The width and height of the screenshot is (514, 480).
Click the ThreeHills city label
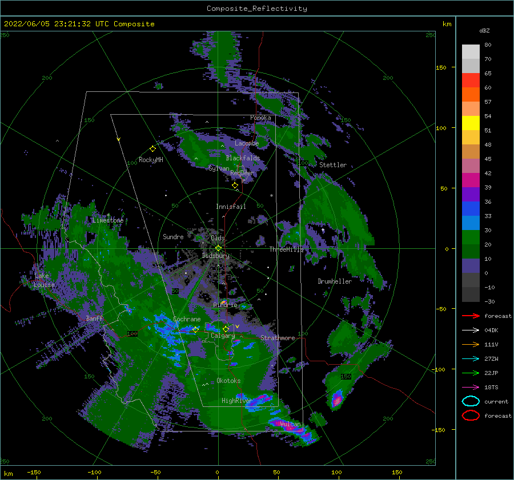point(287,249)
